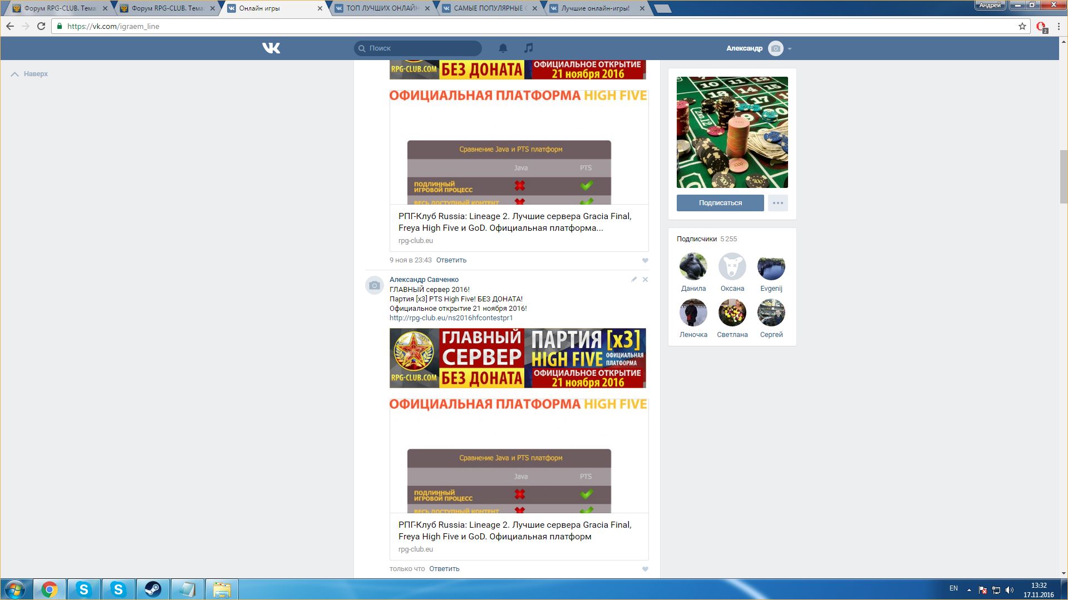Screen dimensions: 1068x600
Task: Click the camera avatar beside Александр in header
Action: coord(775,48)
